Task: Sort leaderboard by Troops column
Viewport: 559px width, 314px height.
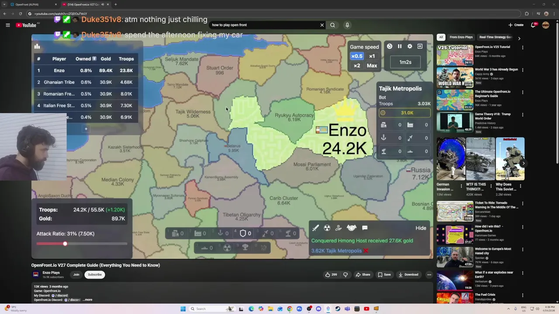Action: click(126, 59)
